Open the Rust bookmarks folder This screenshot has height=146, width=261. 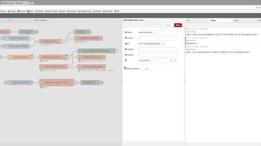coord(62,11)
